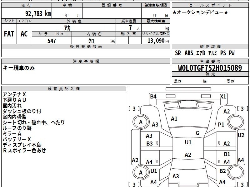
Task: Select the B4 damage mark on diagram
Action: [153, 97]
